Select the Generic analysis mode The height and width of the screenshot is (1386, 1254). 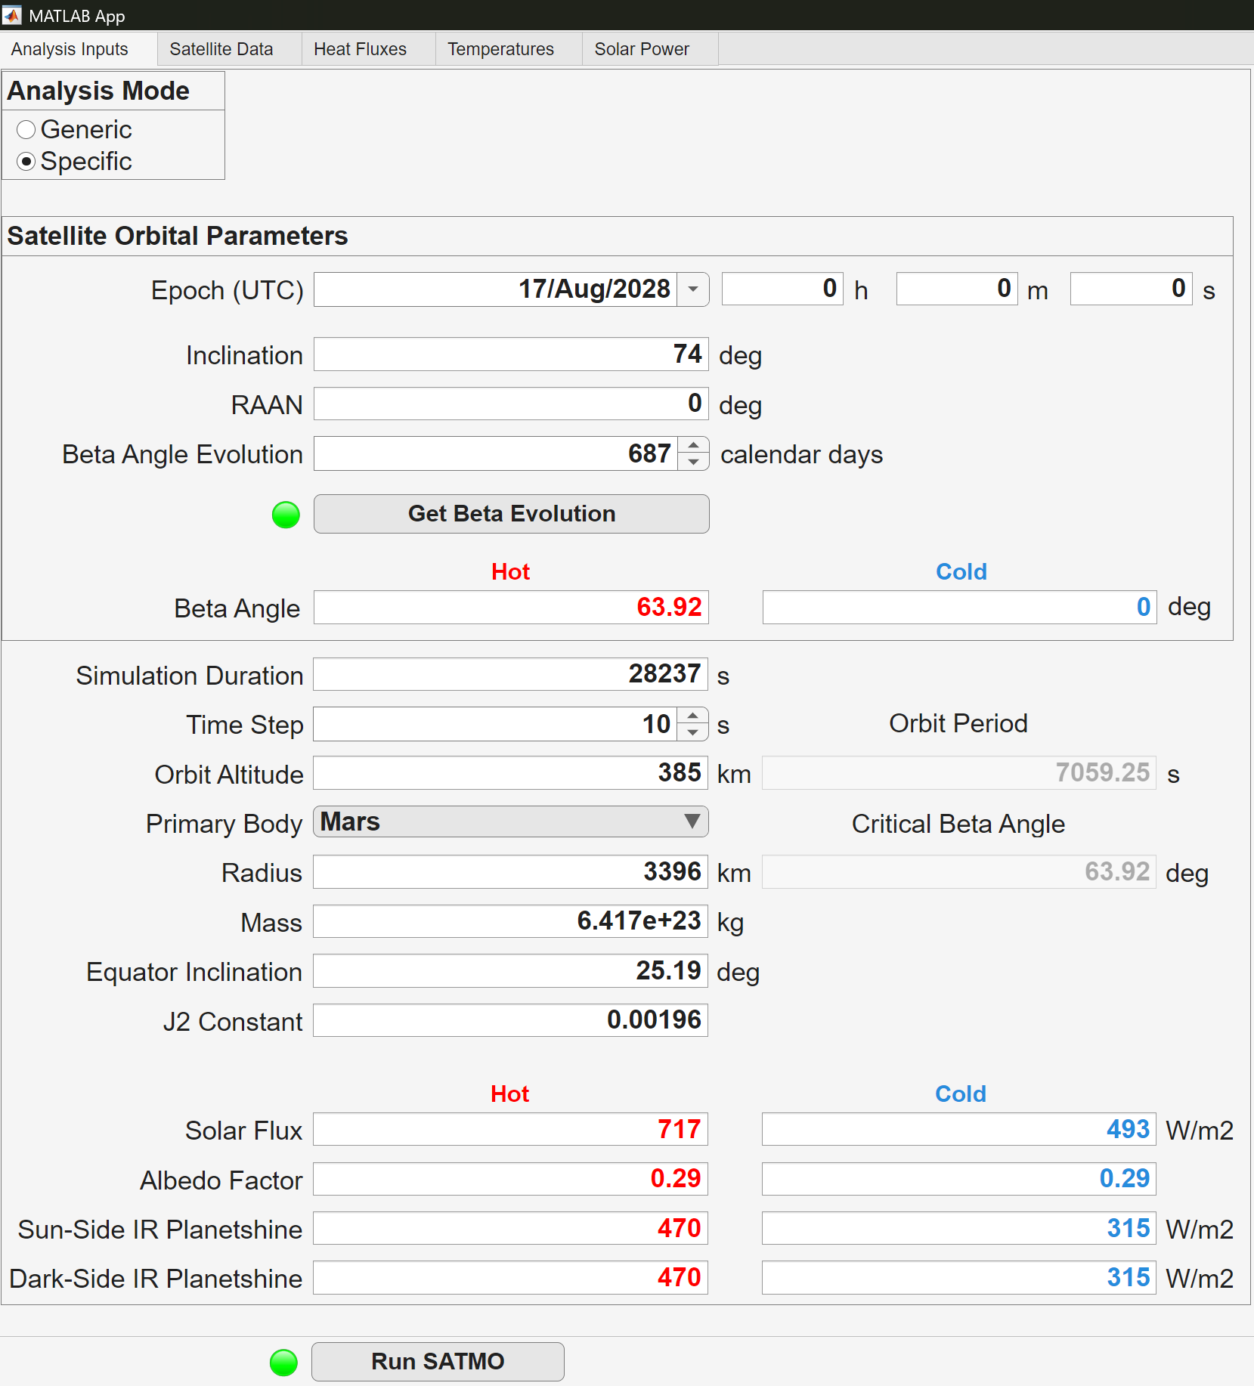coord(26,130)
